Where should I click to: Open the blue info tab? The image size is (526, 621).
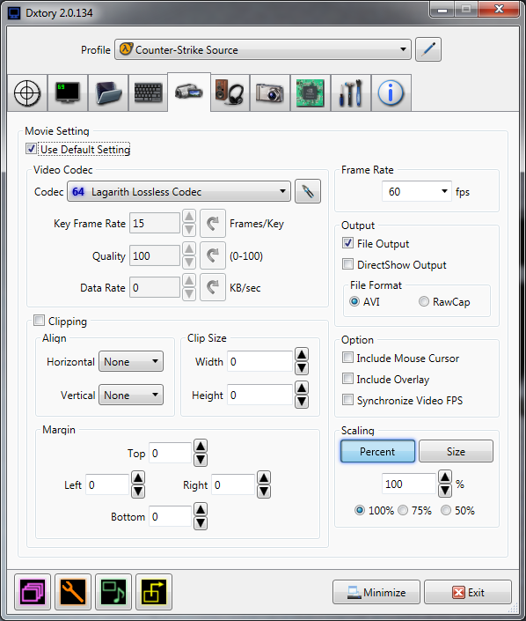(391, 93)
